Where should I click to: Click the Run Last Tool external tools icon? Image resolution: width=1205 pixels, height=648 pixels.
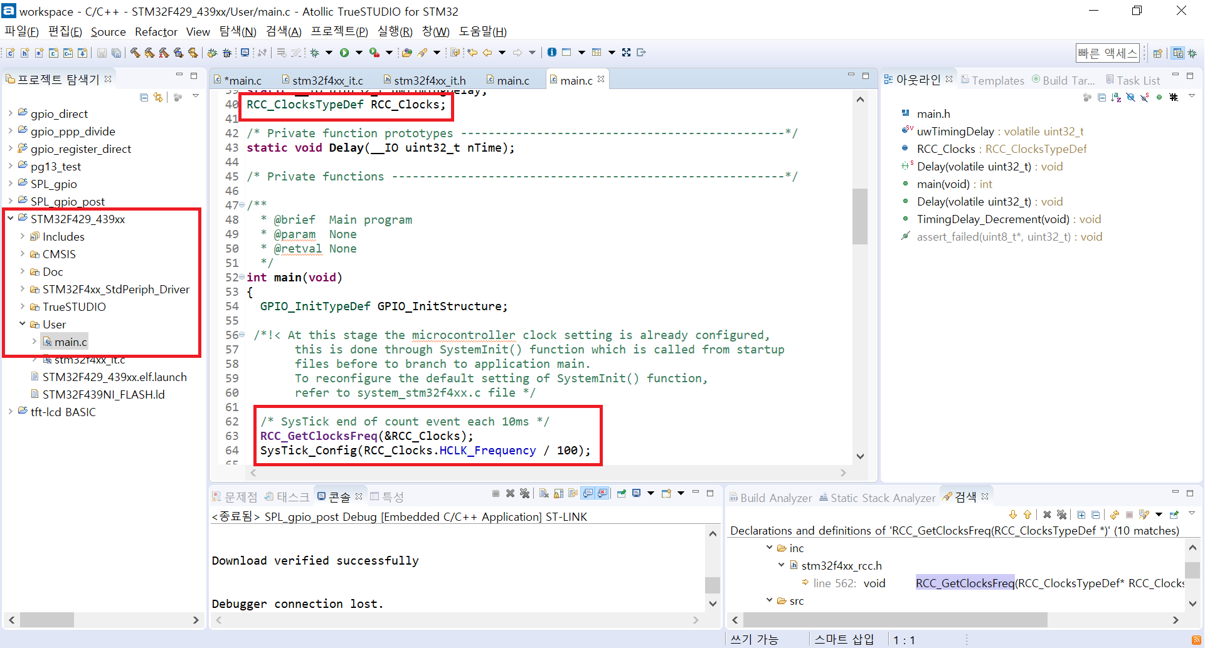374,53
